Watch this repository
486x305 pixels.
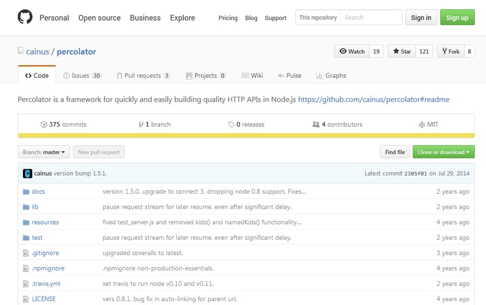[x=352, y=51]
